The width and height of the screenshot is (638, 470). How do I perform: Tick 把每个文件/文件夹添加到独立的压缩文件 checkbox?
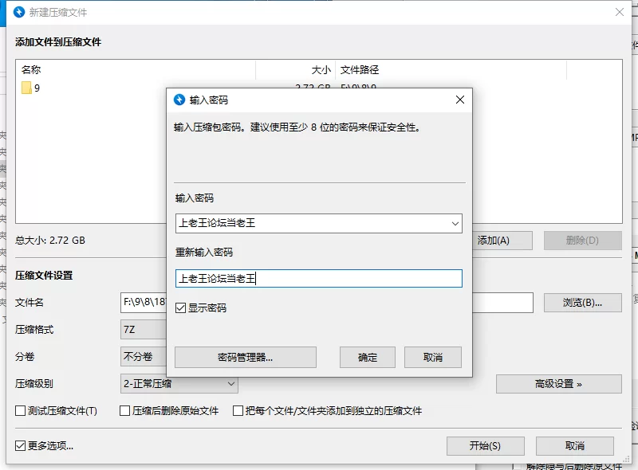point(238,410)
